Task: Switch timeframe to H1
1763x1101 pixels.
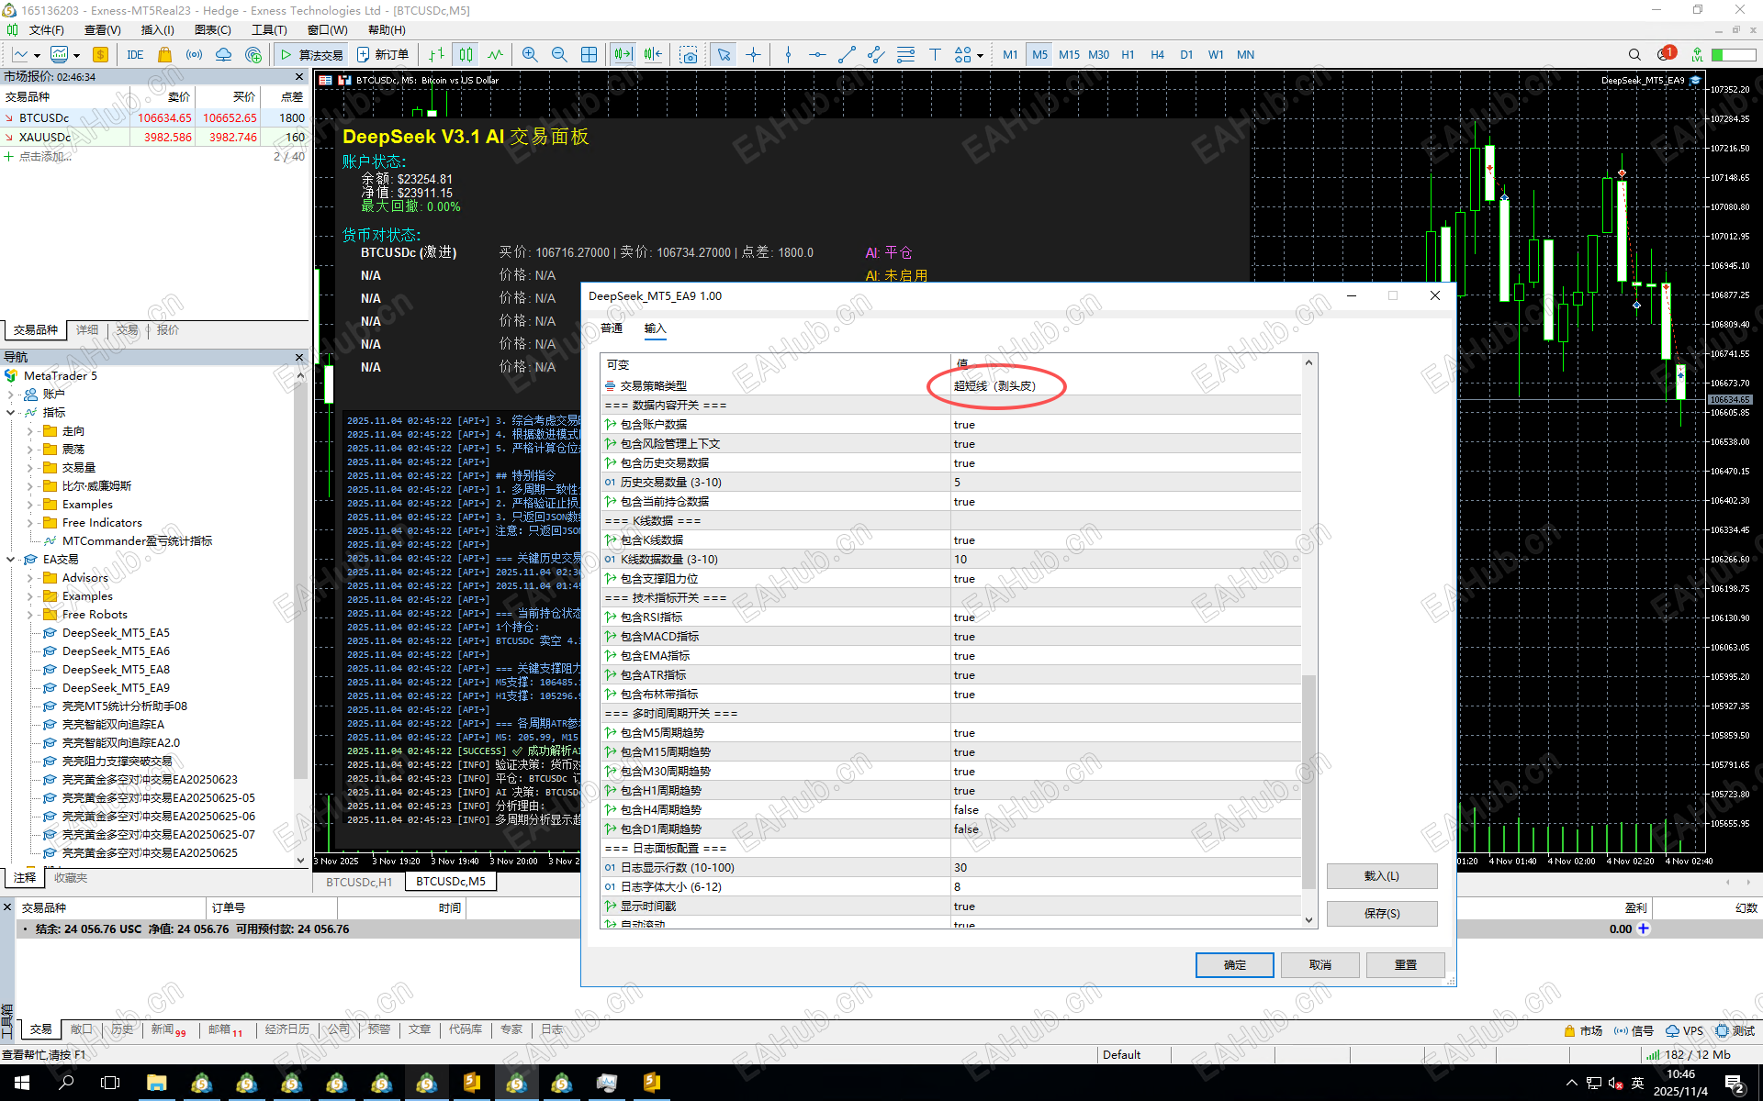Action: (1128, 55)
